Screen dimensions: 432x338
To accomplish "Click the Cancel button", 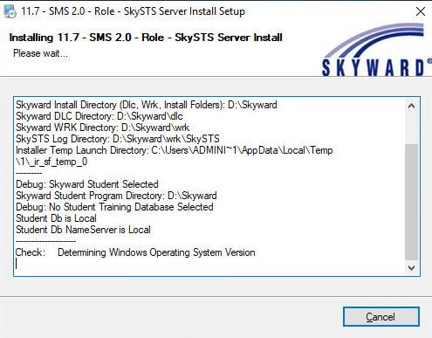I will click(x=381, y=316).
